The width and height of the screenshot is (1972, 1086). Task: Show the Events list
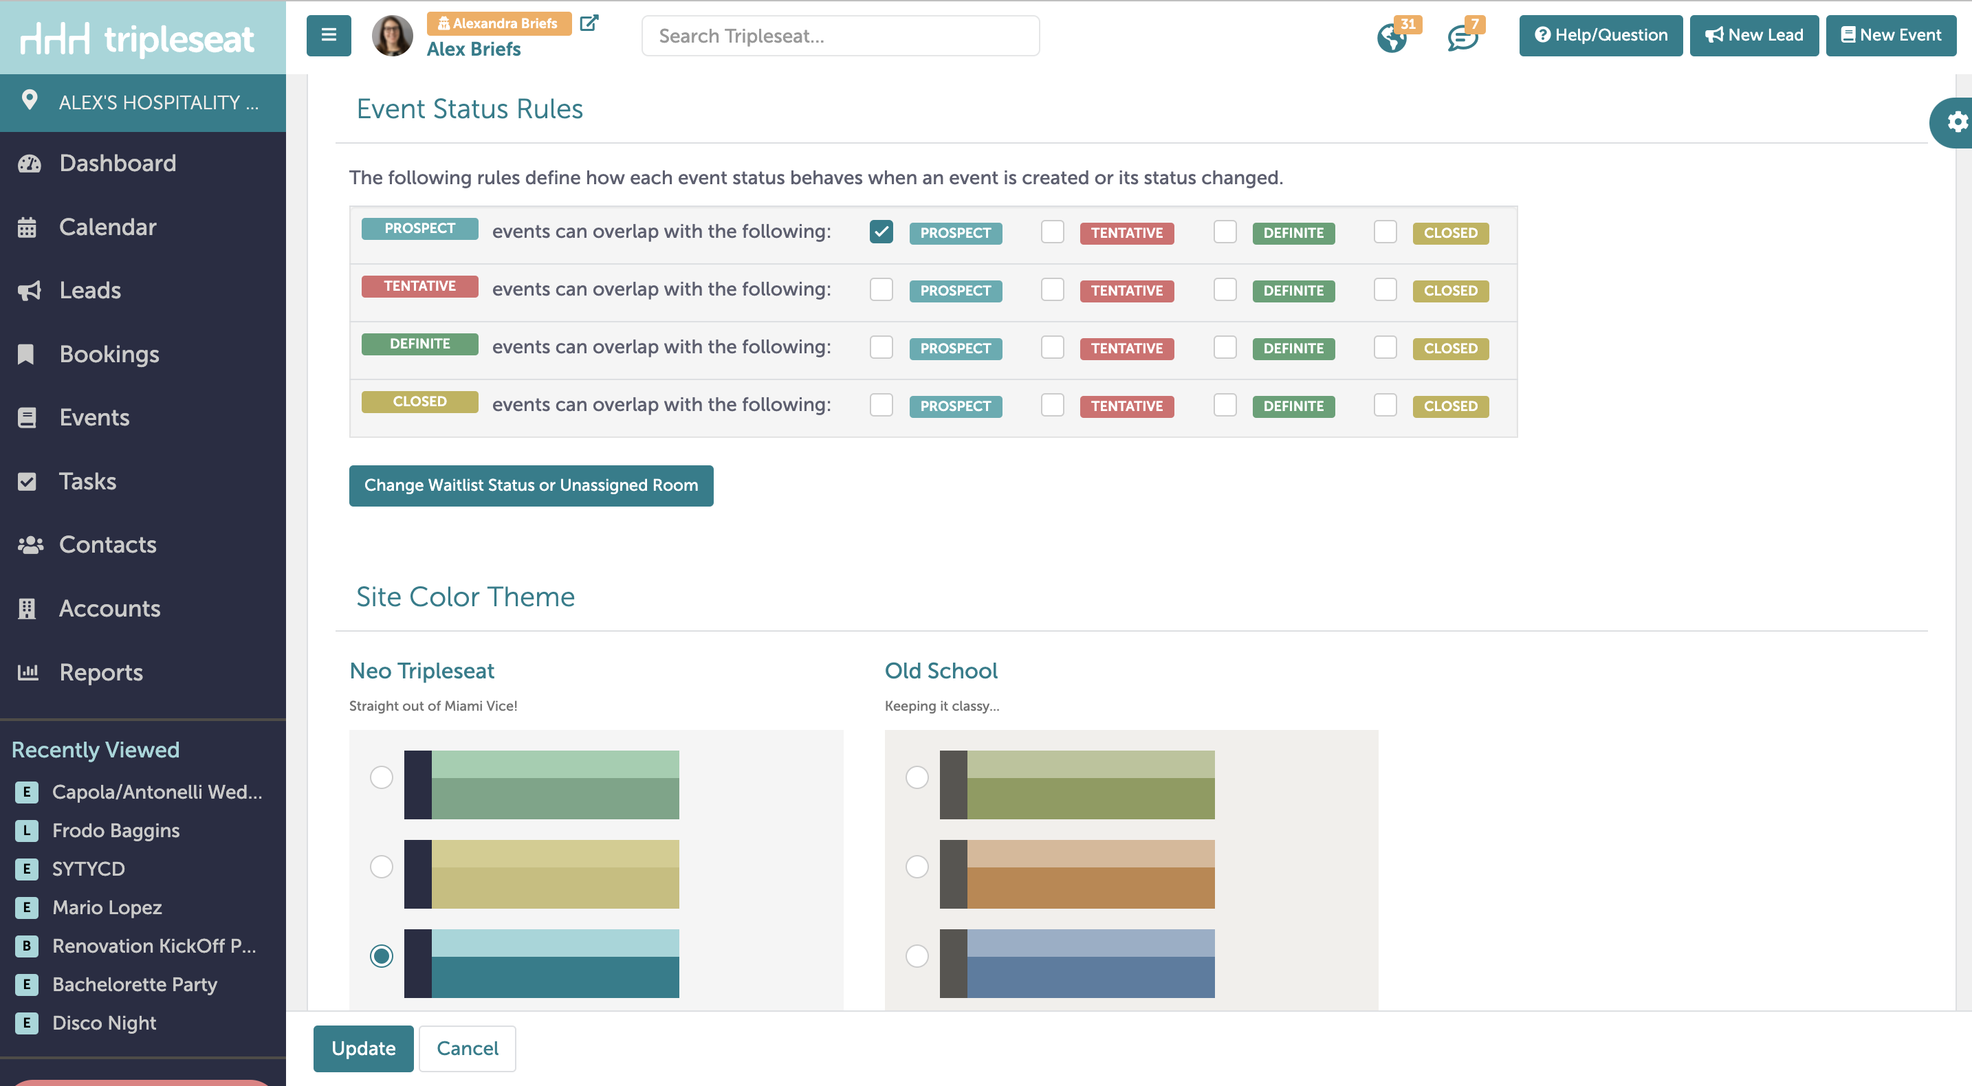click(x=95, y=418)
